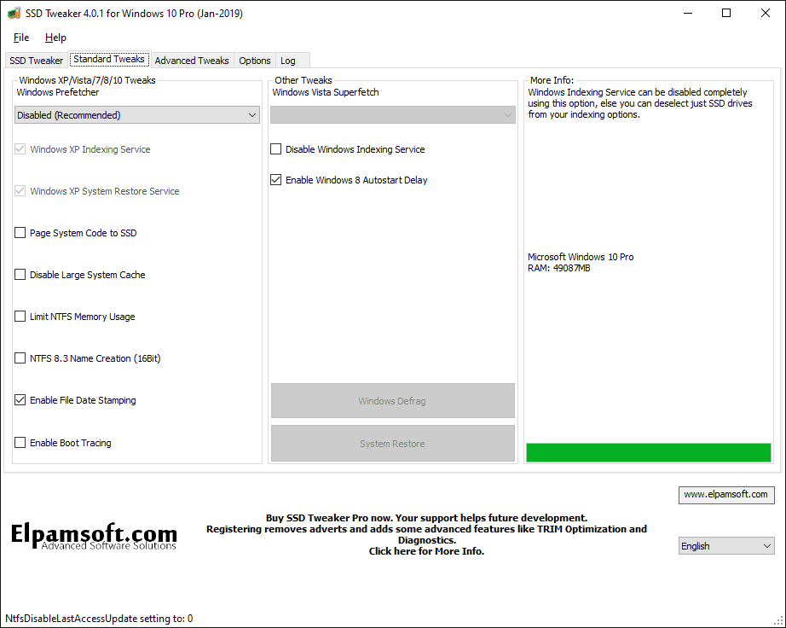This screenshot has height=628, width=786.
Task: Open the File menu
Action: [21, 38]
